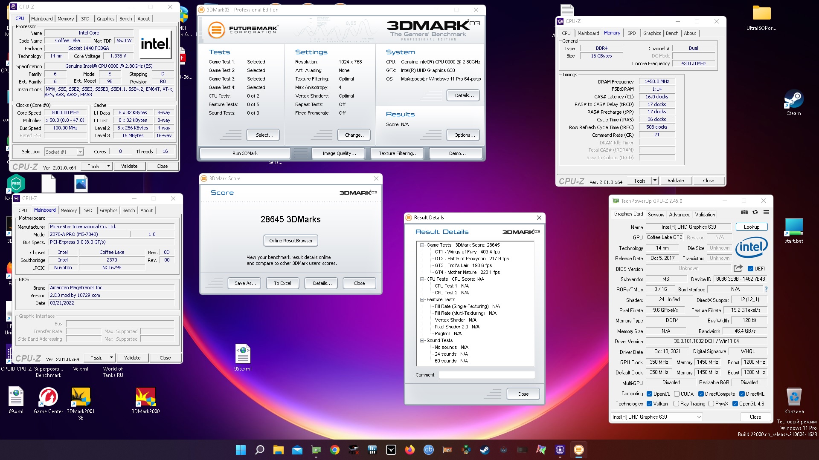This screenshot has width=819, height=460.
Task: Open the Socket #1 selection dropdown in CPU-Z
Action: click(64, 152)
